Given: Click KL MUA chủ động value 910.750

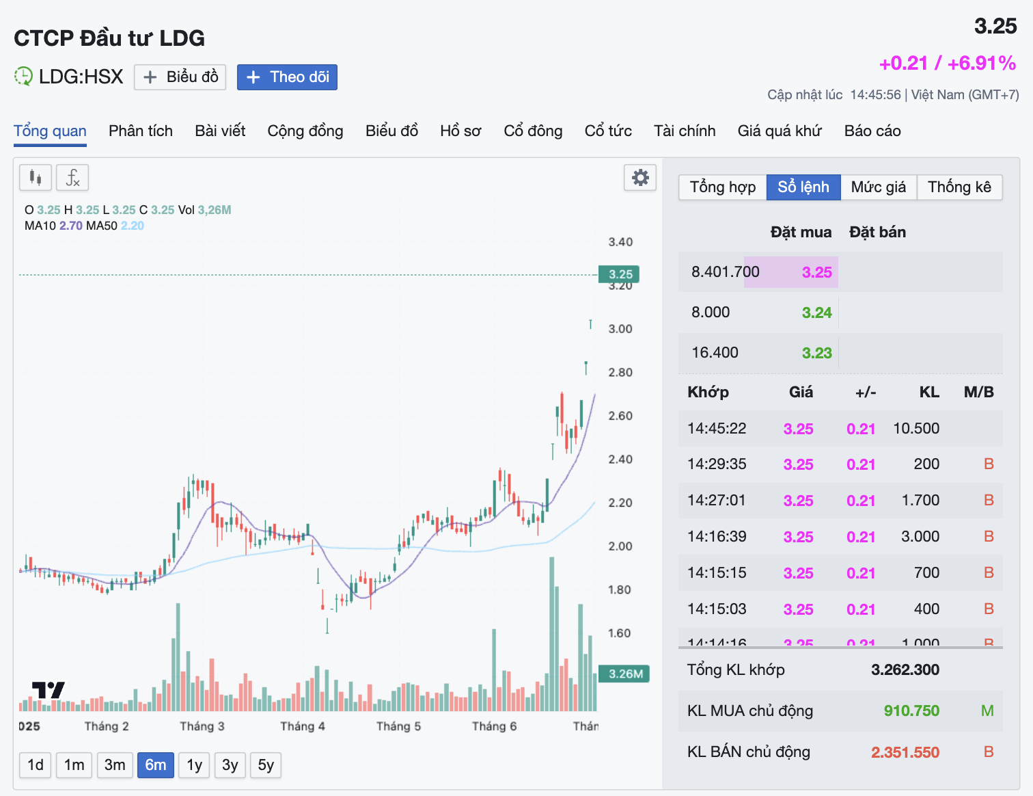Looking at the screenshot, I should (x=911, y=711).
